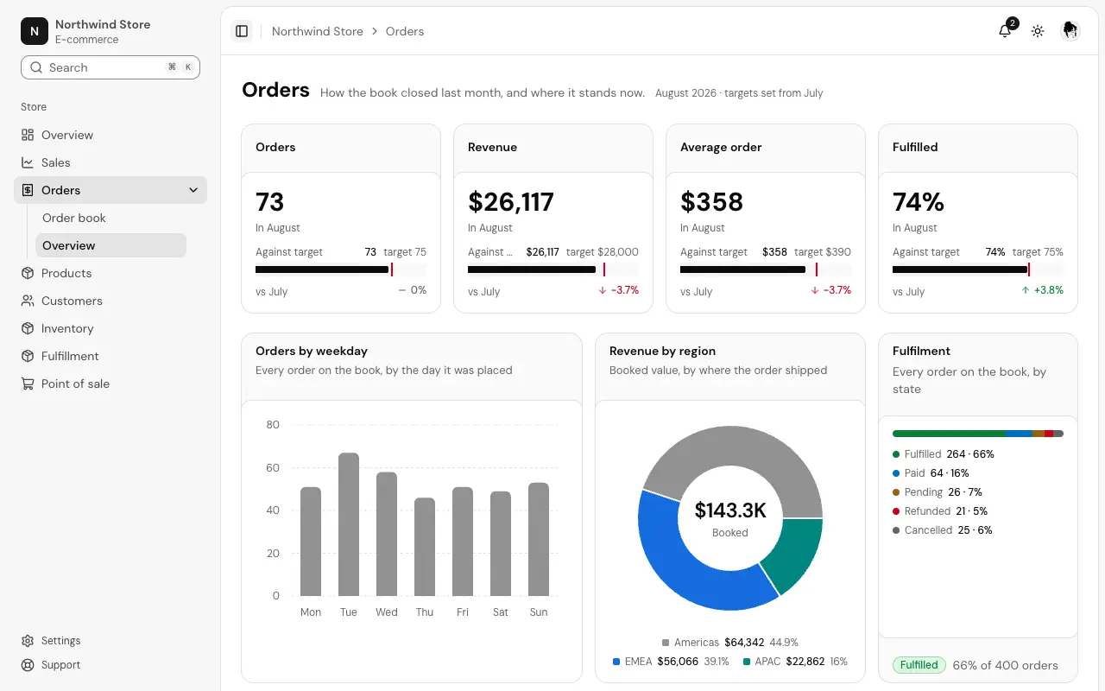Click the Customers people icon

[x=28, y=301]
